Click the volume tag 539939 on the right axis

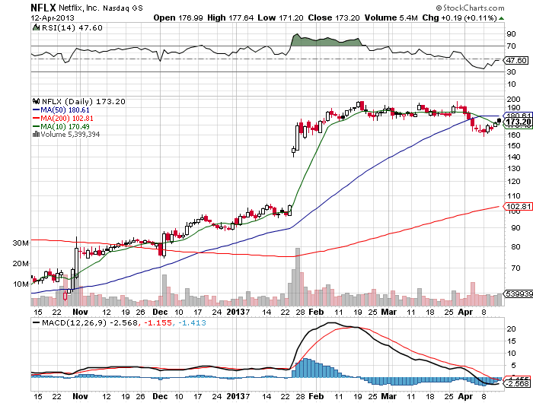click(519, 294)
